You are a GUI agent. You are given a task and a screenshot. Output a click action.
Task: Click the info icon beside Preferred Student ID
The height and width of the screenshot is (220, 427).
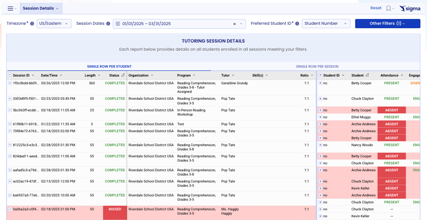click(x=297, y=24)
